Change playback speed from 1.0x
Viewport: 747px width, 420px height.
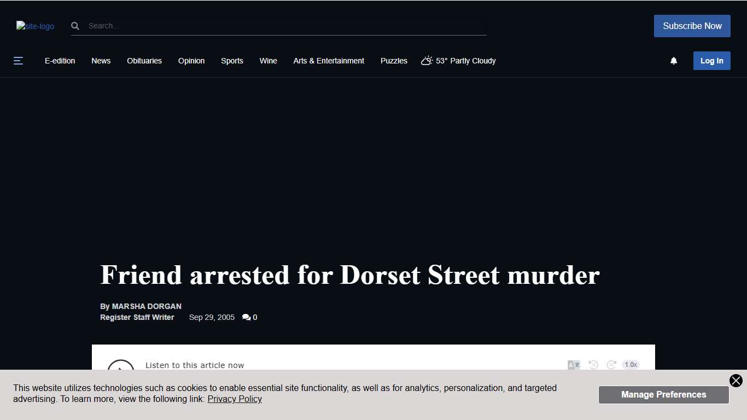(x=631, y=364)
